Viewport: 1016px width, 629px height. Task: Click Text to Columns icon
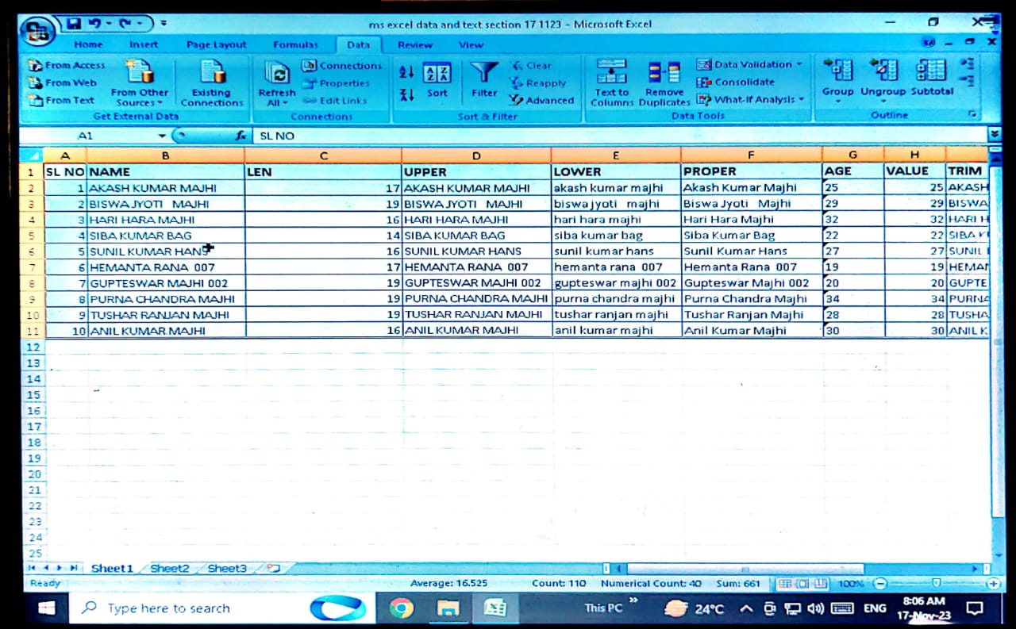tap(611, 73)
